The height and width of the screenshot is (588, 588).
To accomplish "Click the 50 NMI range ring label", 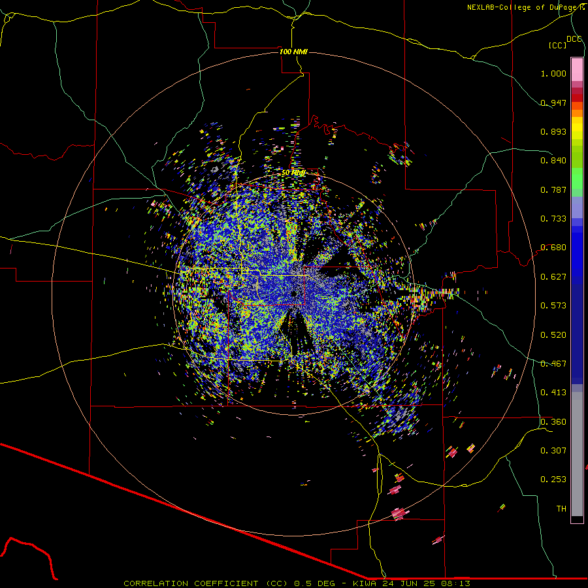I will tap(293, 173).
